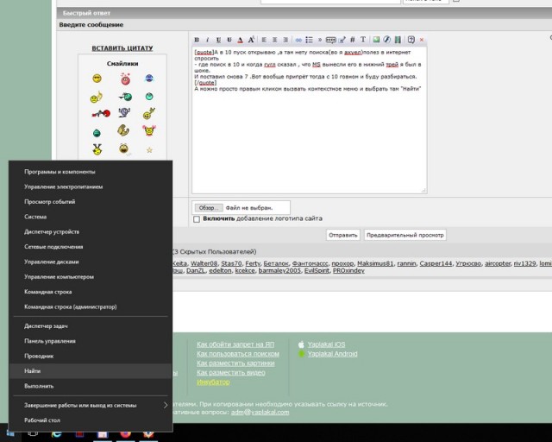Click the large T text icon
This screenshot has height=442, width=552.
(363, 40)
